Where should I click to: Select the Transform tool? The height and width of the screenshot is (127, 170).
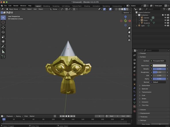[3, 41]
